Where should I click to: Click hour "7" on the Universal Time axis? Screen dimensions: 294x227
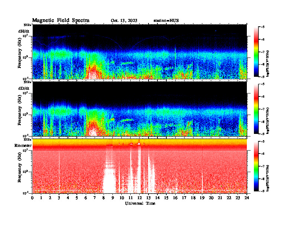tap(95, 198)
